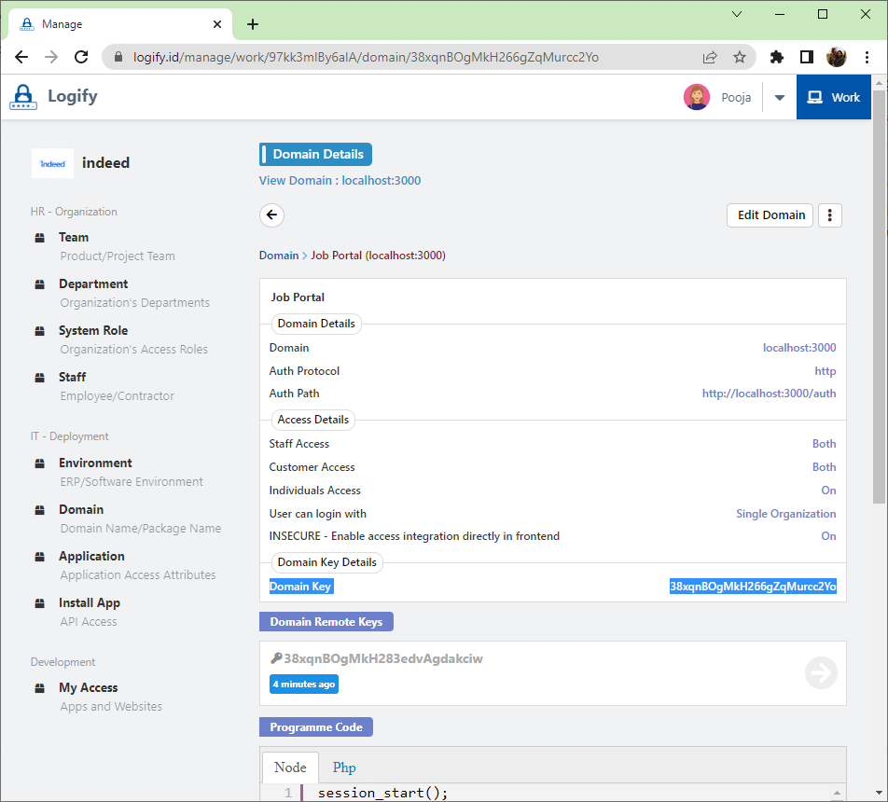Expand the user account dropdown arrow
Viewport: 888px width, 802px height.
pyautogui.click(x=780, y=97)
